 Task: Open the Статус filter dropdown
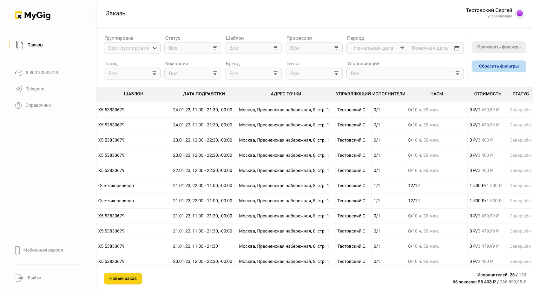click(x=193, y=48)
